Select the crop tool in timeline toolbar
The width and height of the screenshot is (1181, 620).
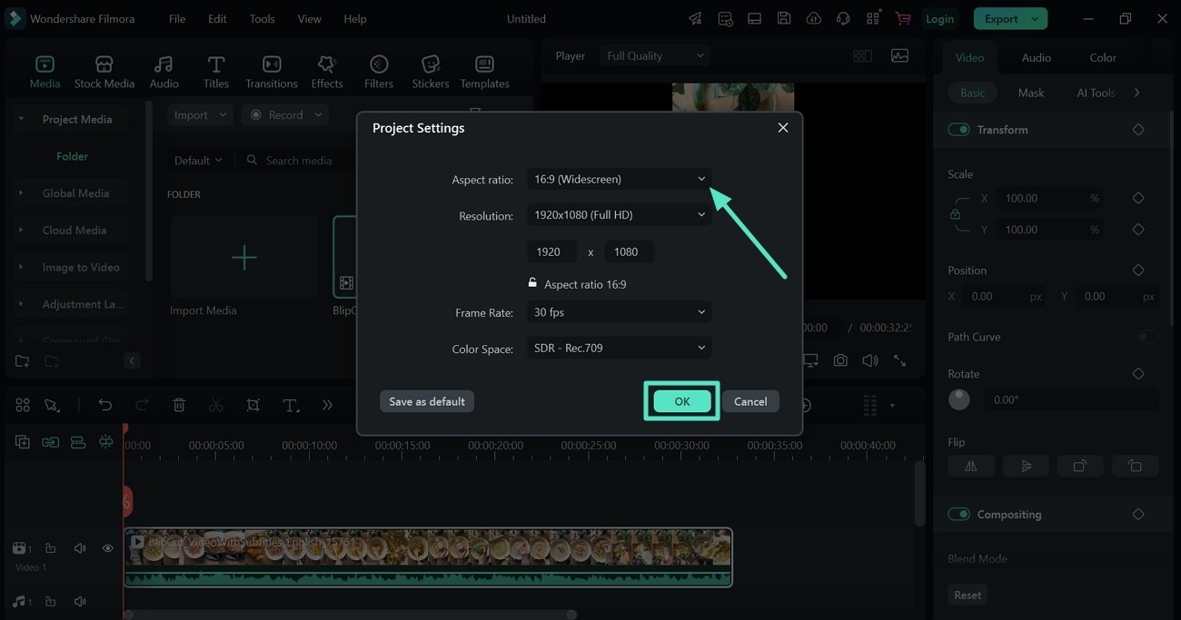(253, 405)
